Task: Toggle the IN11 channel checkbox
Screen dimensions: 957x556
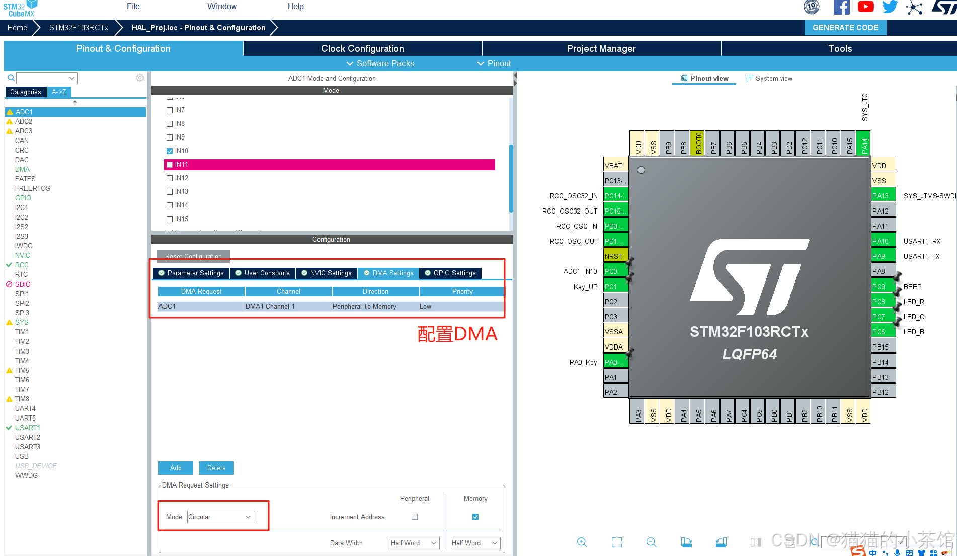Action: (x=170, y=165)
